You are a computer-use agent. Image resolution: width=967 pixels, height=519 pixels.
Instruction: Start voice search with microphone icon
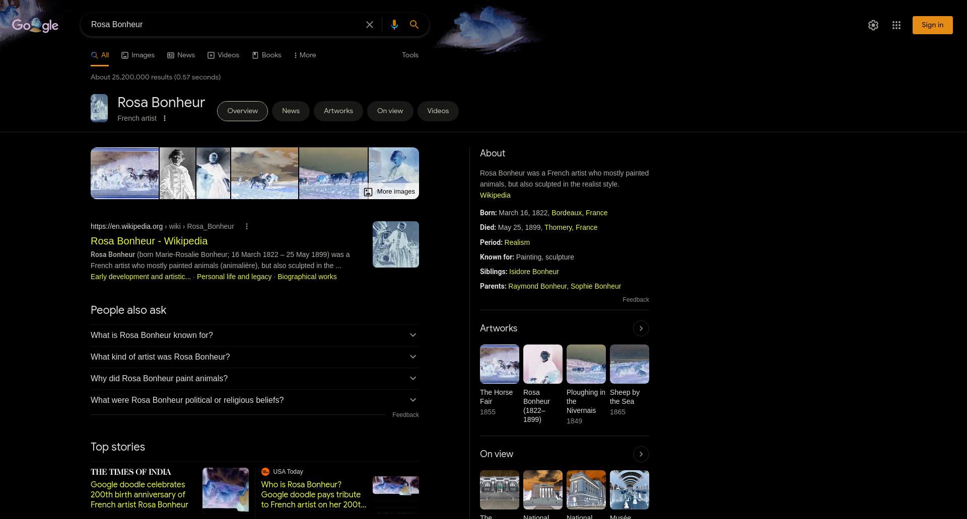(394, 25)
